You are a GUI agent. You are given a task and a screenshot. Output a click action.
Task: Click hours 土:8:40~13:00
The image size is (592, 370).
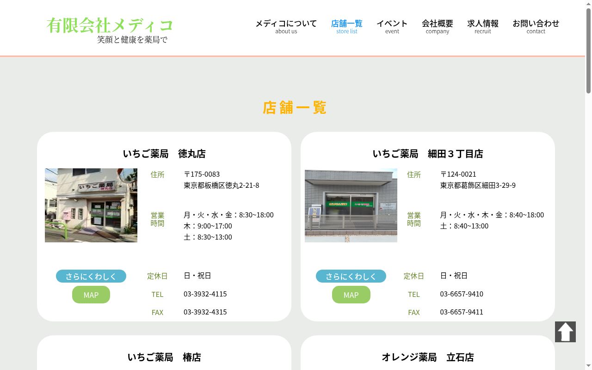click(464, 226)
